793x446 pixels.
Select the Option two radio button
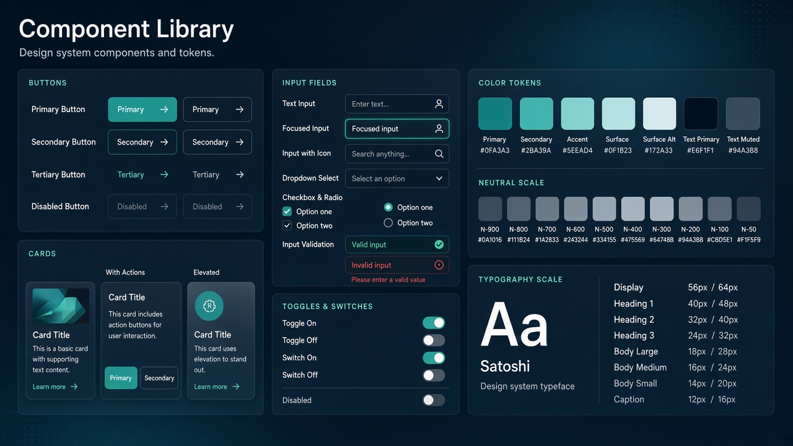click(x=388, y=223)
